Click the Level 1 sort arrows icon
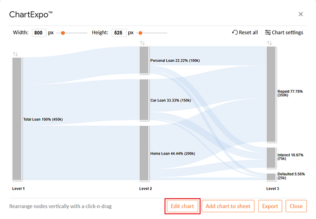316x219 pixels. 15,54
